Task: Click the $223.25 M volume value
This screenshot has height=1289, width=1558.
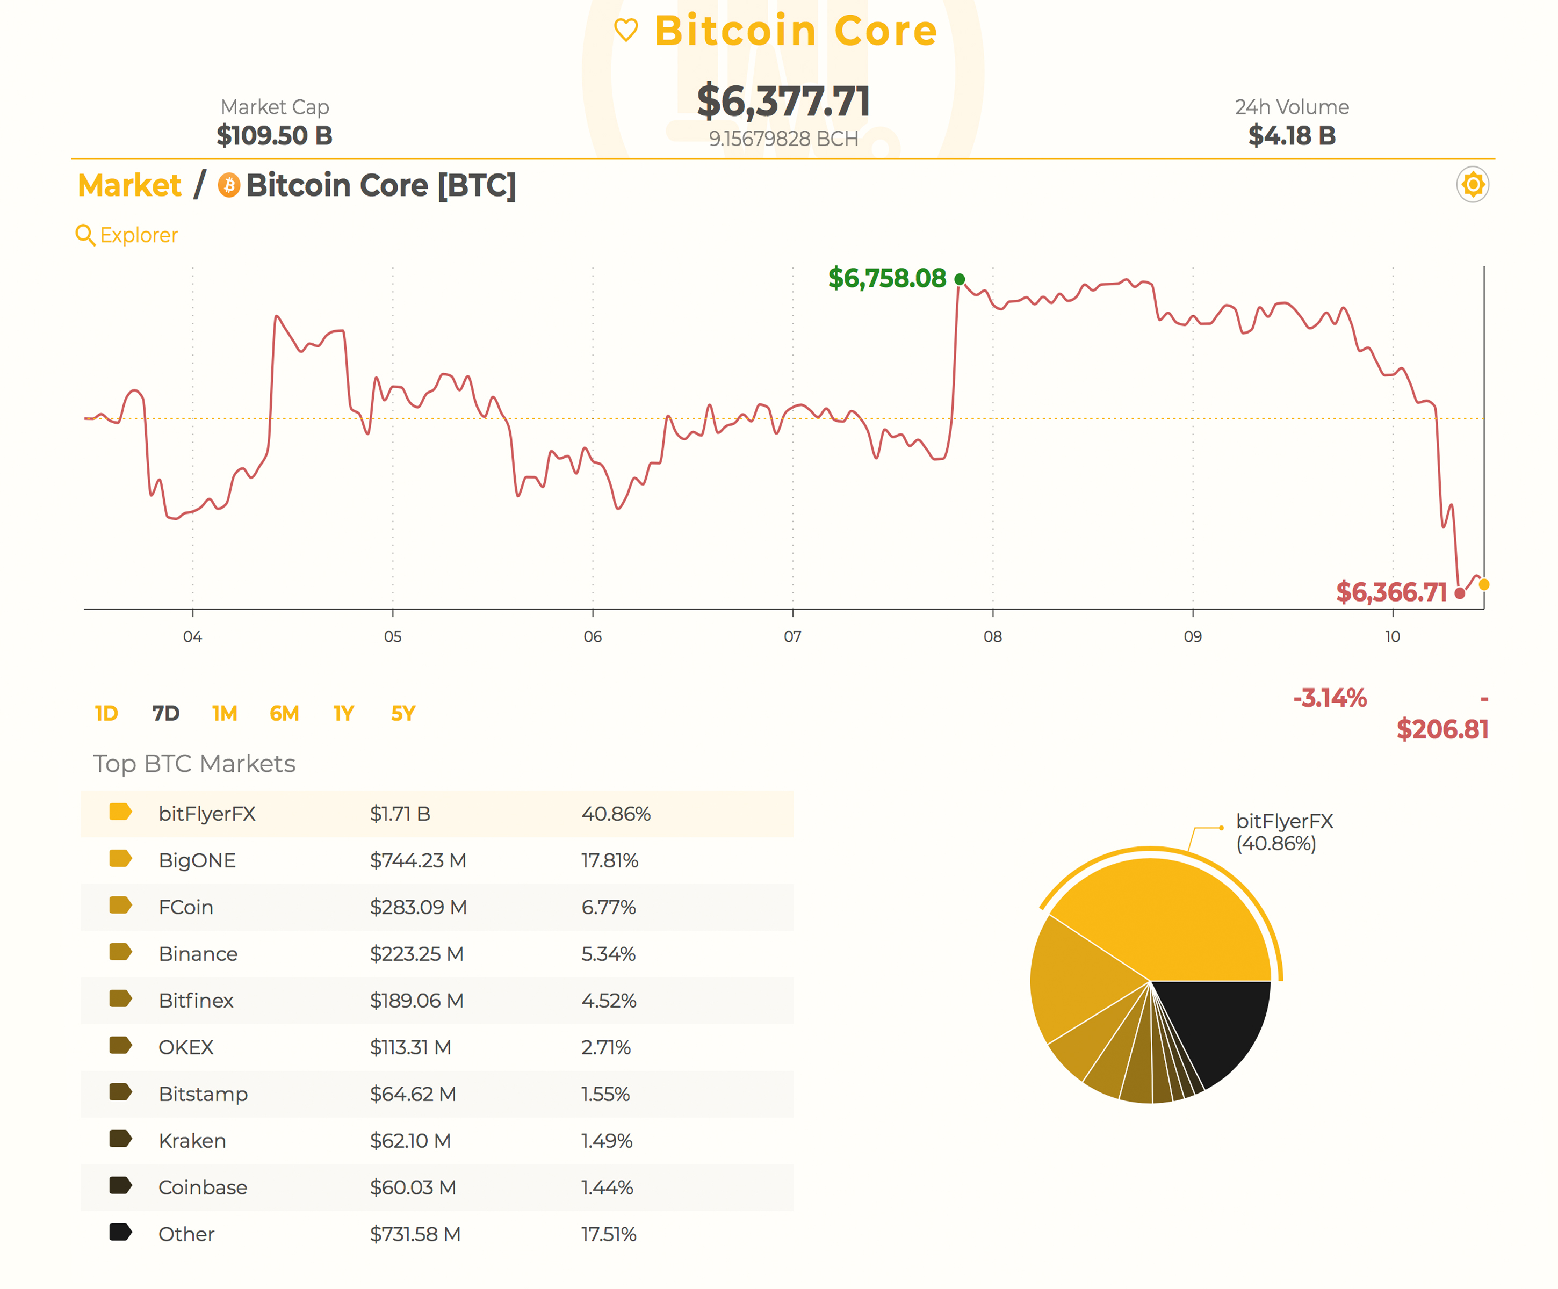Action: (417, 954)
